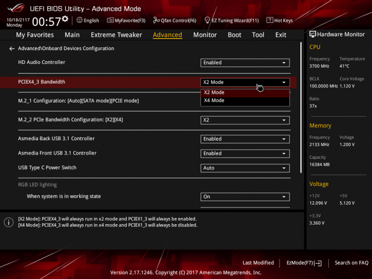Click the EzMode exit arrow icon
The width and height of the screenshot is (372, 279).
tap(318, 263)
